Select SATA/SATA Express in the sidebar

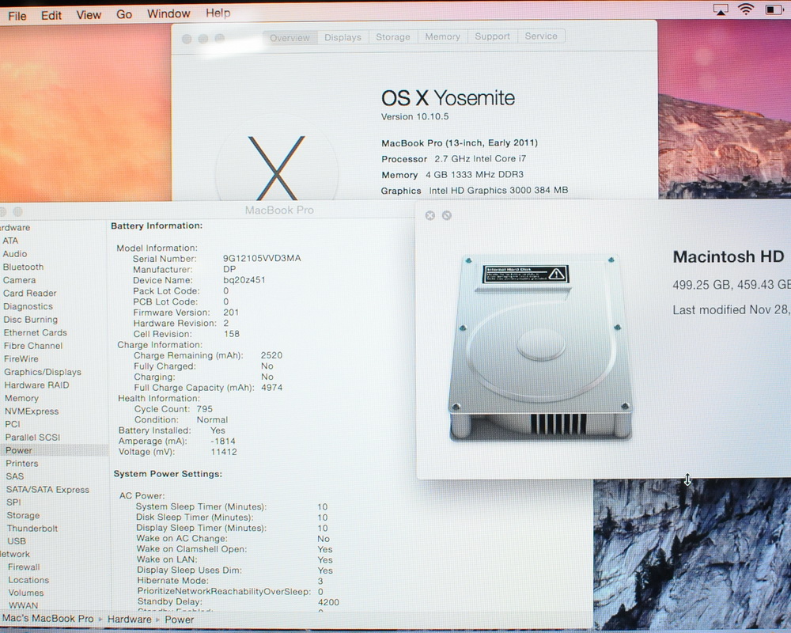(48, 489)
